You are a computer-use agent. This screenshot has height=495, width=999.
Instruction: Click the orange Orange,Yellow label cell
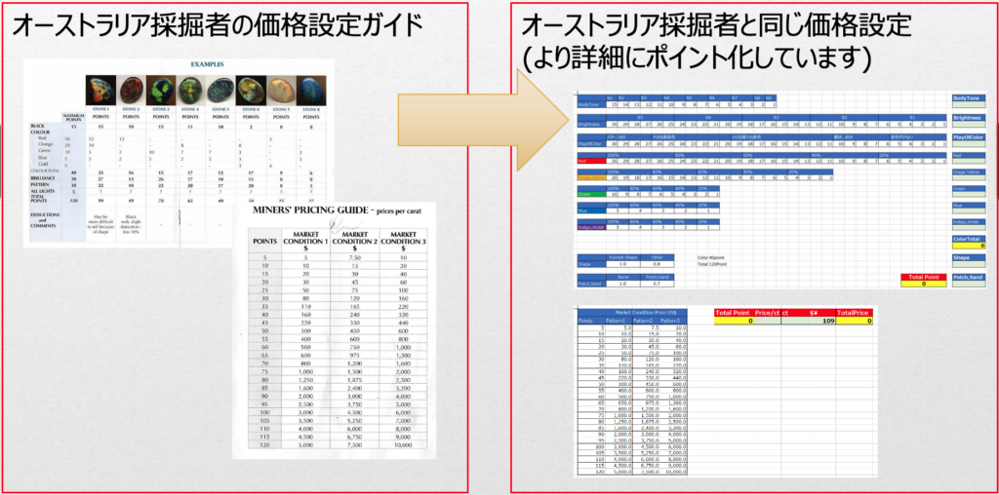tap(590, 177)
